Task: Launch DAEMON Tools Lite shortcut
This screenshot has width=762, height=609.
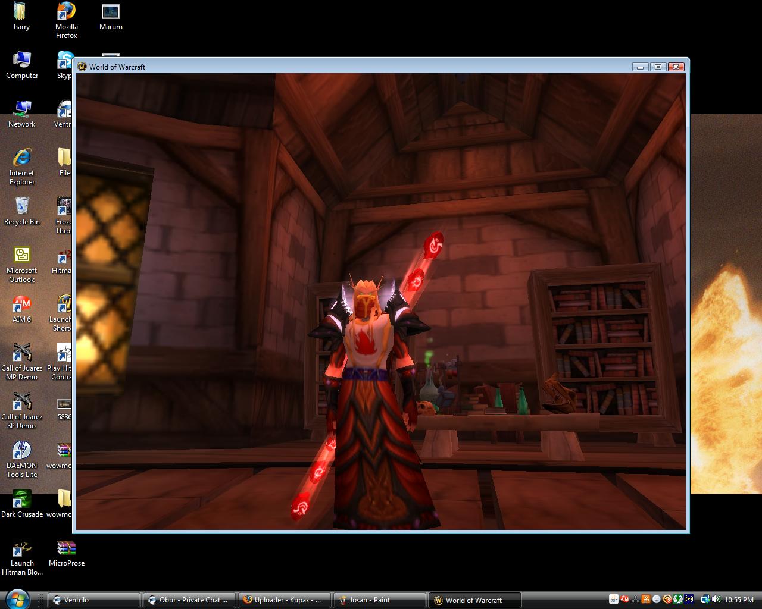Action: 22,459
